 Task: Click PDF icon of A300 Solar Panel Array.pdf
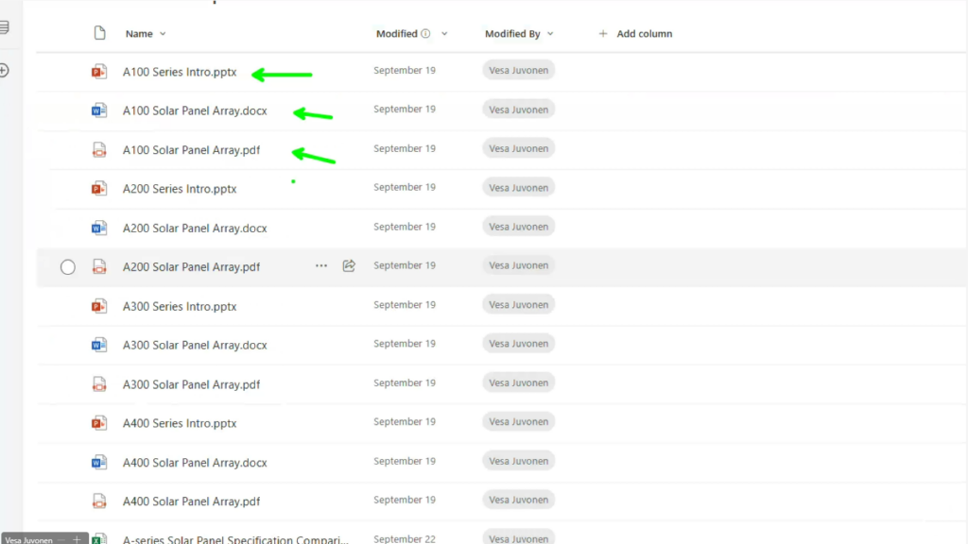click(98, 384)
